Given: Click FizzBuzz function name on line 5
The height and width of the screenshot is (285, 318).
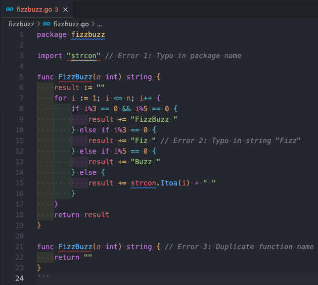Looking at the screenshot, I should point(75,77).
